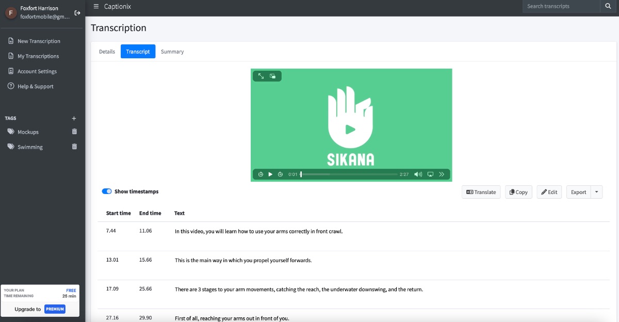Play the Sikana video
Viewport: 619px width, 322px height.
click(270, 174)
